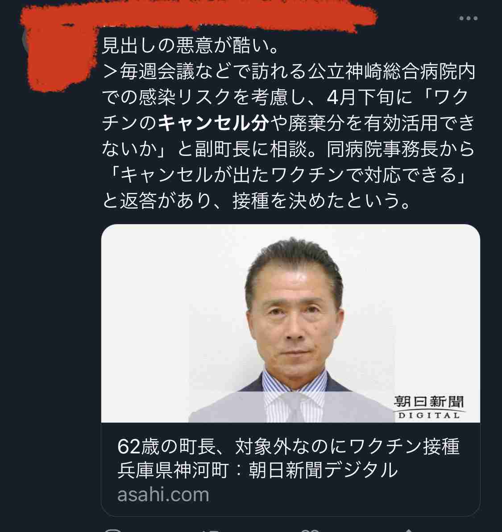
Task: Tap the last line と返答があり、接種を決めたという。
Action: pyautogui.click(x=257, y=201)
